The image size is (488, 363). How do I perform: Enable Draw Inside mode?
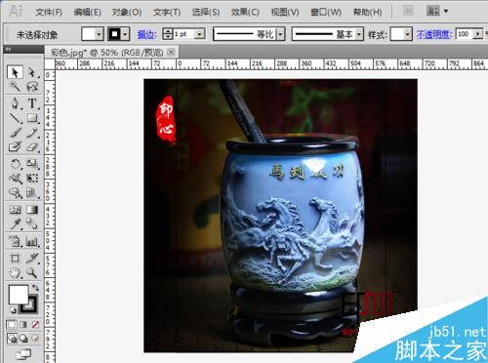pos(34,339)
